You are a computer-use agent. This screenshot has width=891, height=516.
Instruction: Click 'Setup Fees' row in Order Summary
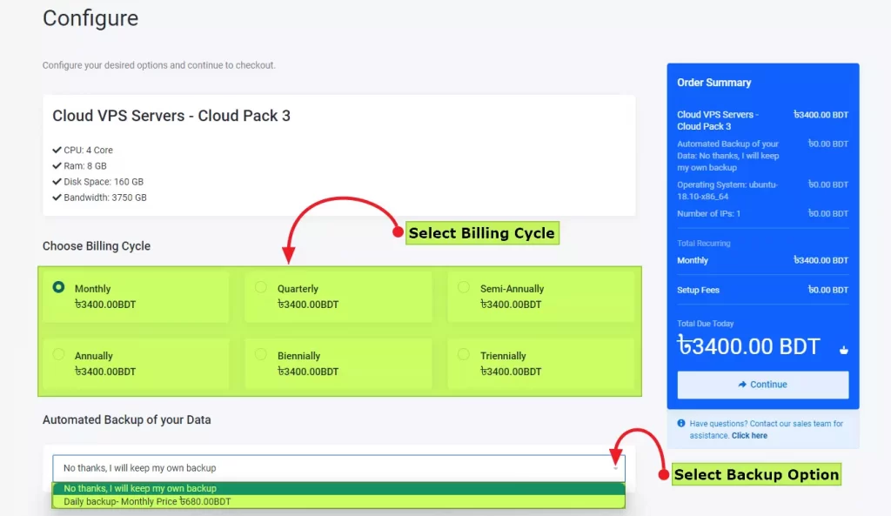pyautogui.click(x=762, y=290)
